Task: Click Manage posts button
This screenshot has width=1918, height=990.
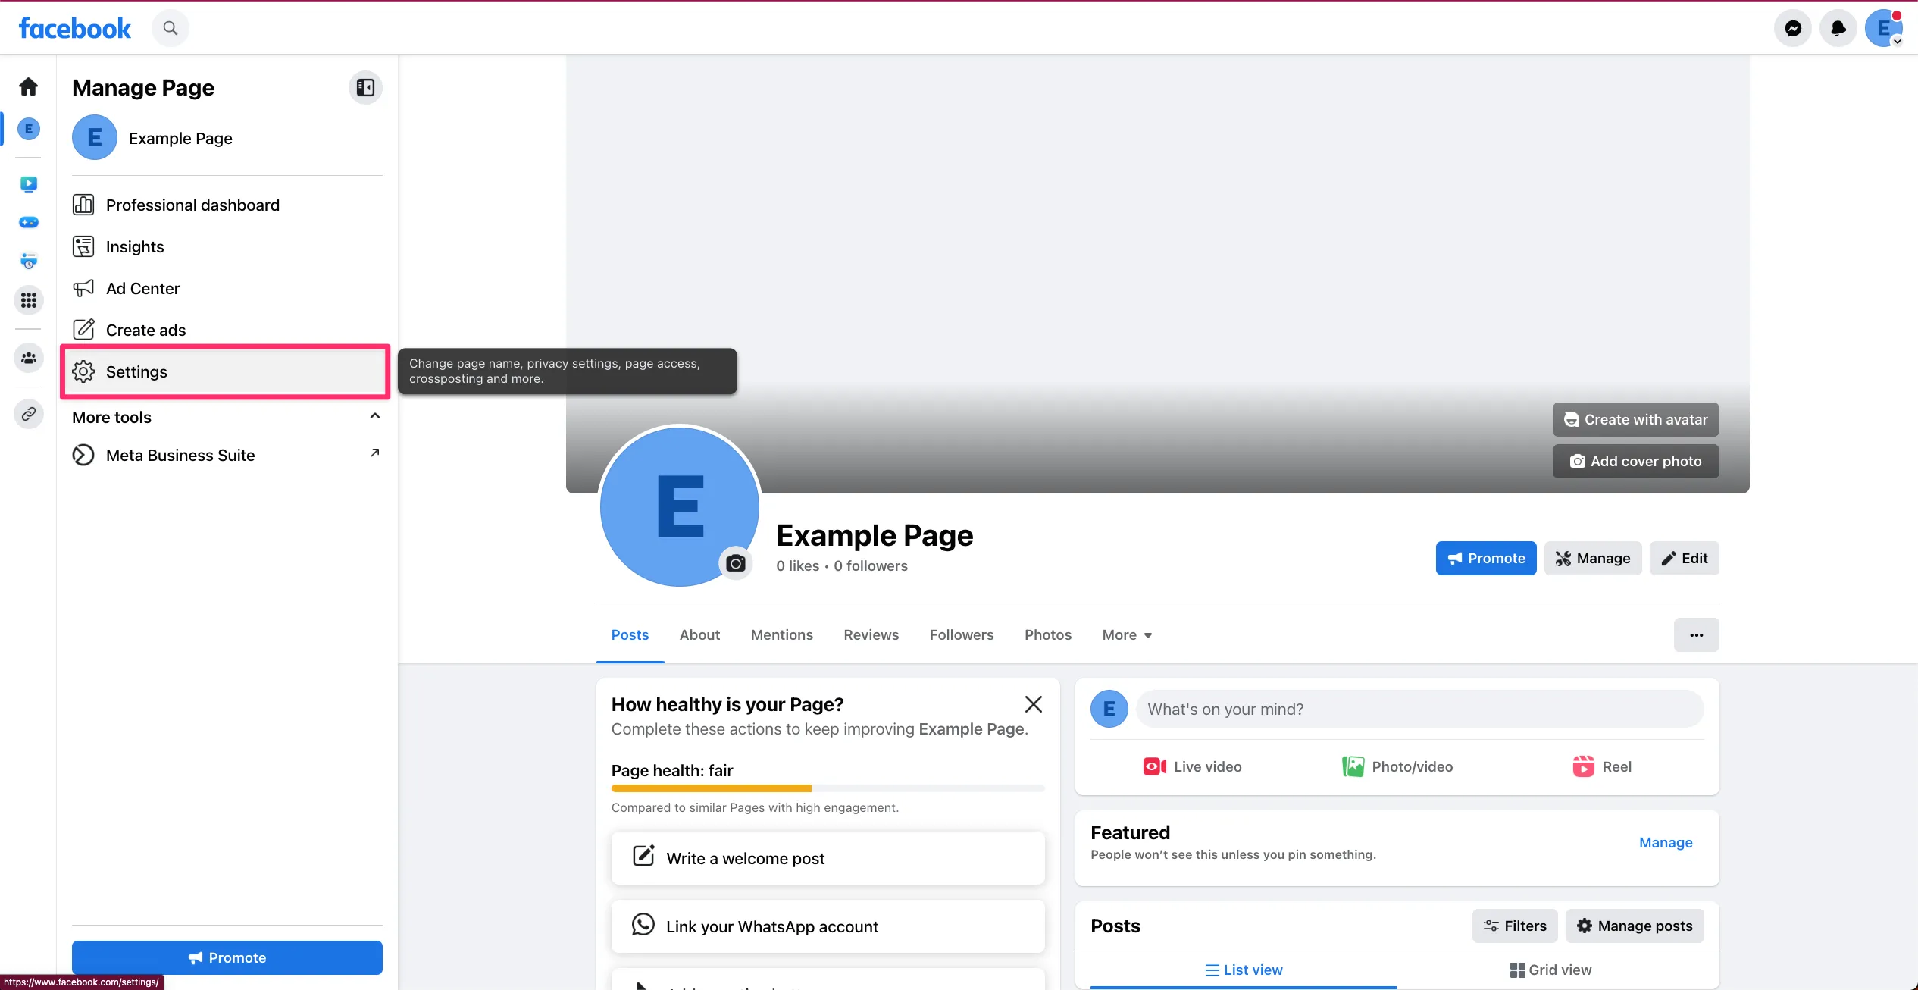Action: 1634,926
